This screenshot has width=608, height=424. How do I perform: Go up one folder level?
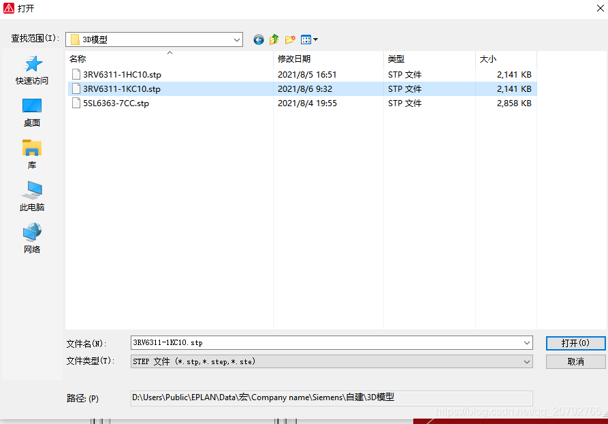274,40
